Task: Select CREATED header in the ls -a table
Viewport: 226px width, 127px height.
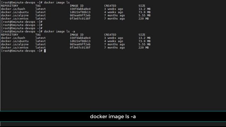Action: [110, 35]
